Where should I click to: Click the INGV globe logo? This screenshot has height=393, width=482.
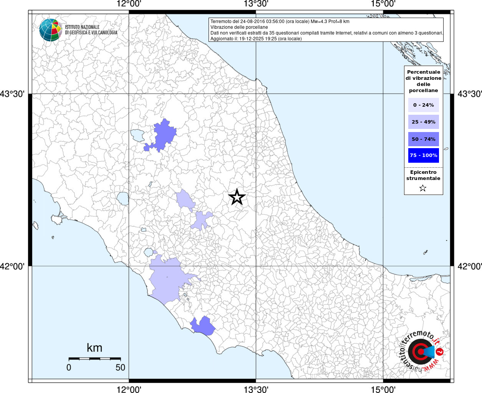50,30
